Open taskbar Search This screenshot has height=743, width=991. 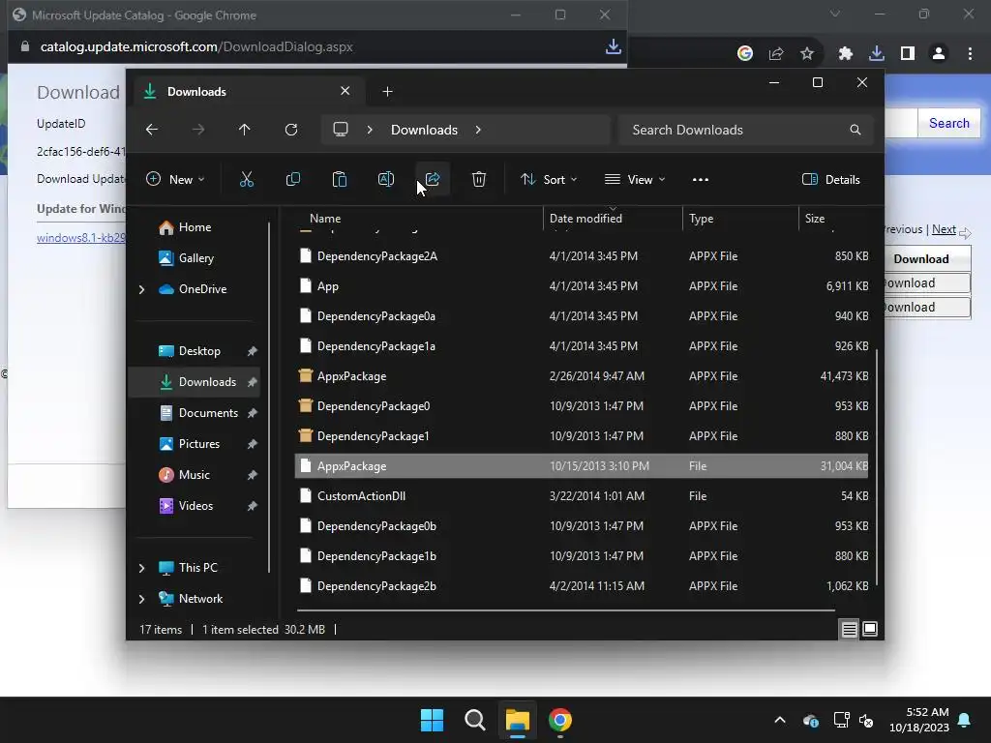(x=474, y=720)
